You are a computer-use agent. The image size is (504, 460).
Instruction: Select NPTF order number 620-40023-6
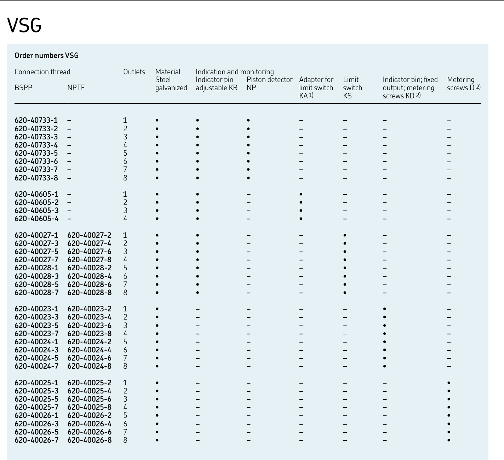click(89, 326)
